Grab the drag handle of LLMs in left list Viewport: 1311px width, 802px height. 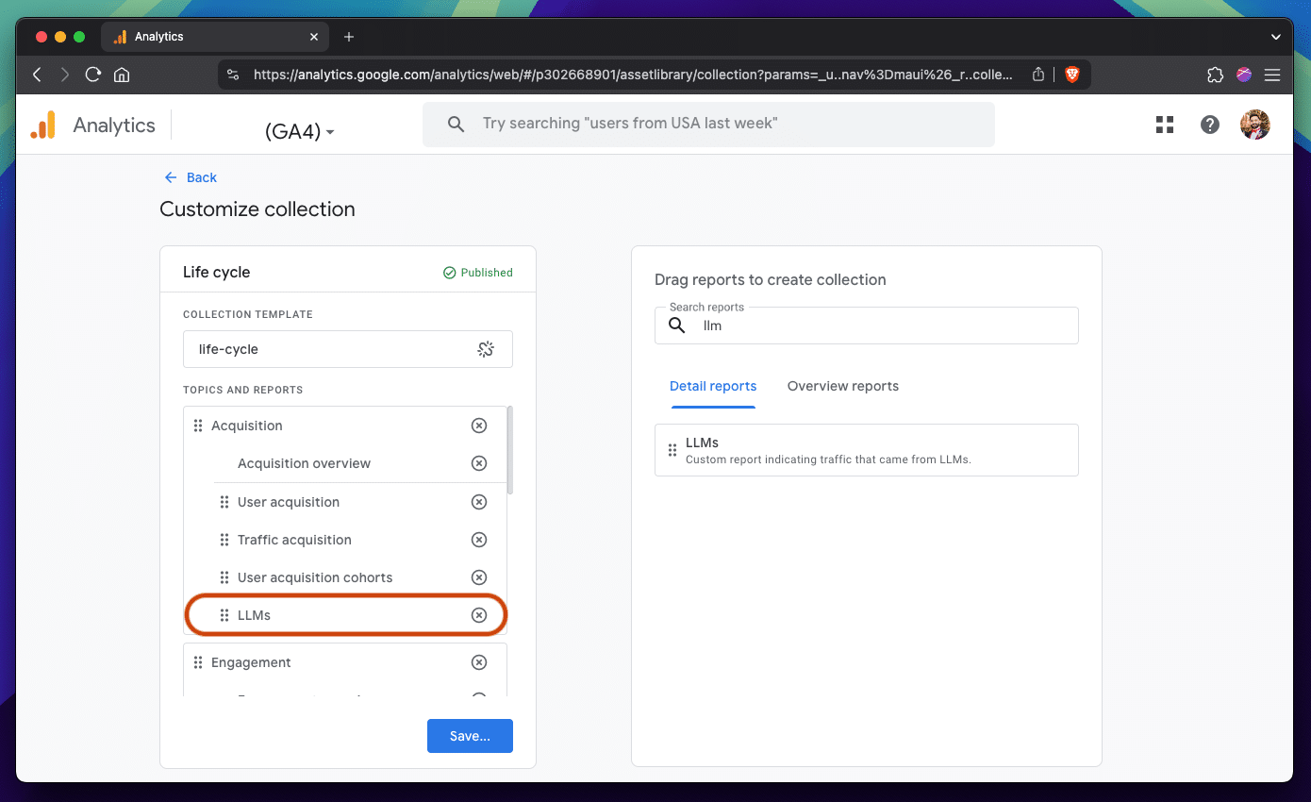point(224,615)
